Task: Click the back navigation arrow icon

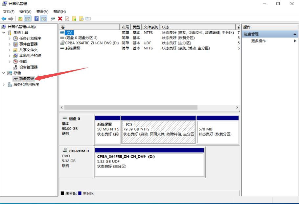Action: point(4,19)
